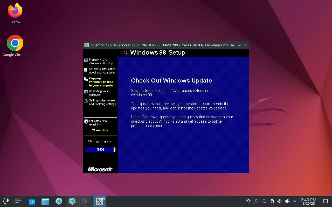
Task: Open the notifications bell in system tray
Action: tap(248, 201)
